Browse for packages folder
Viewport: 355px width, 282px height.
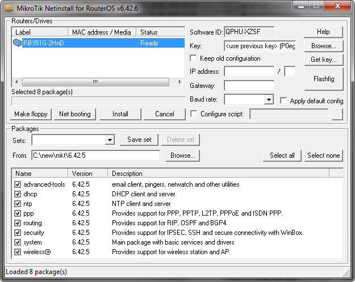coord(183,155)
